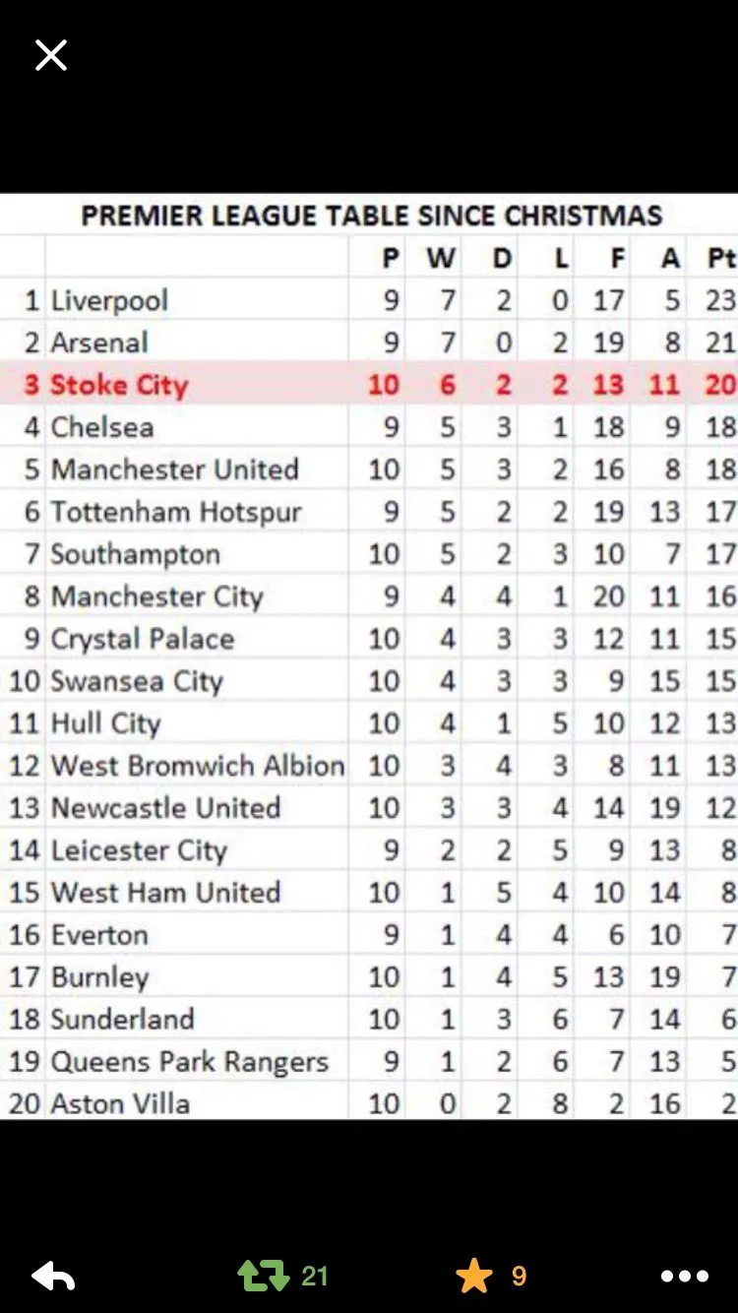
Task: Select the Crystal Palace team name
Action: 143,639
